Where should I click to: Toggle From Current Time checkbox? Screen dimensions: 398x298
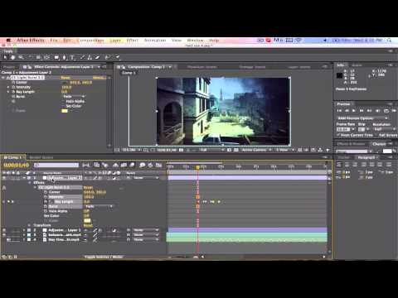click(x=338, y=135)
